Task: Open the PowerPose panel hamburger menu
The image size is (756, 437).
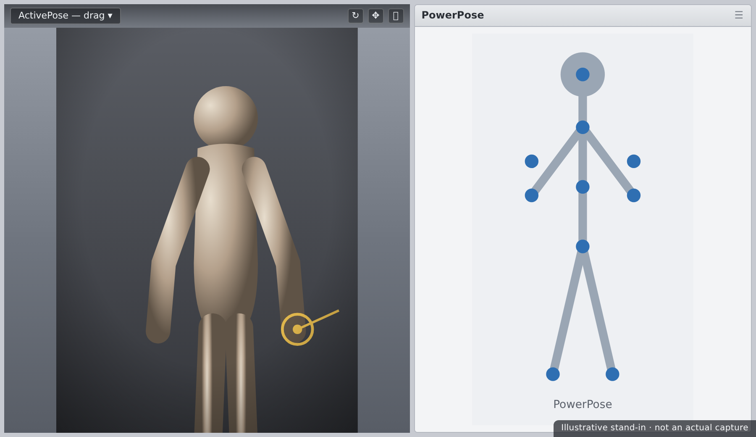Action: click(739, 15)
